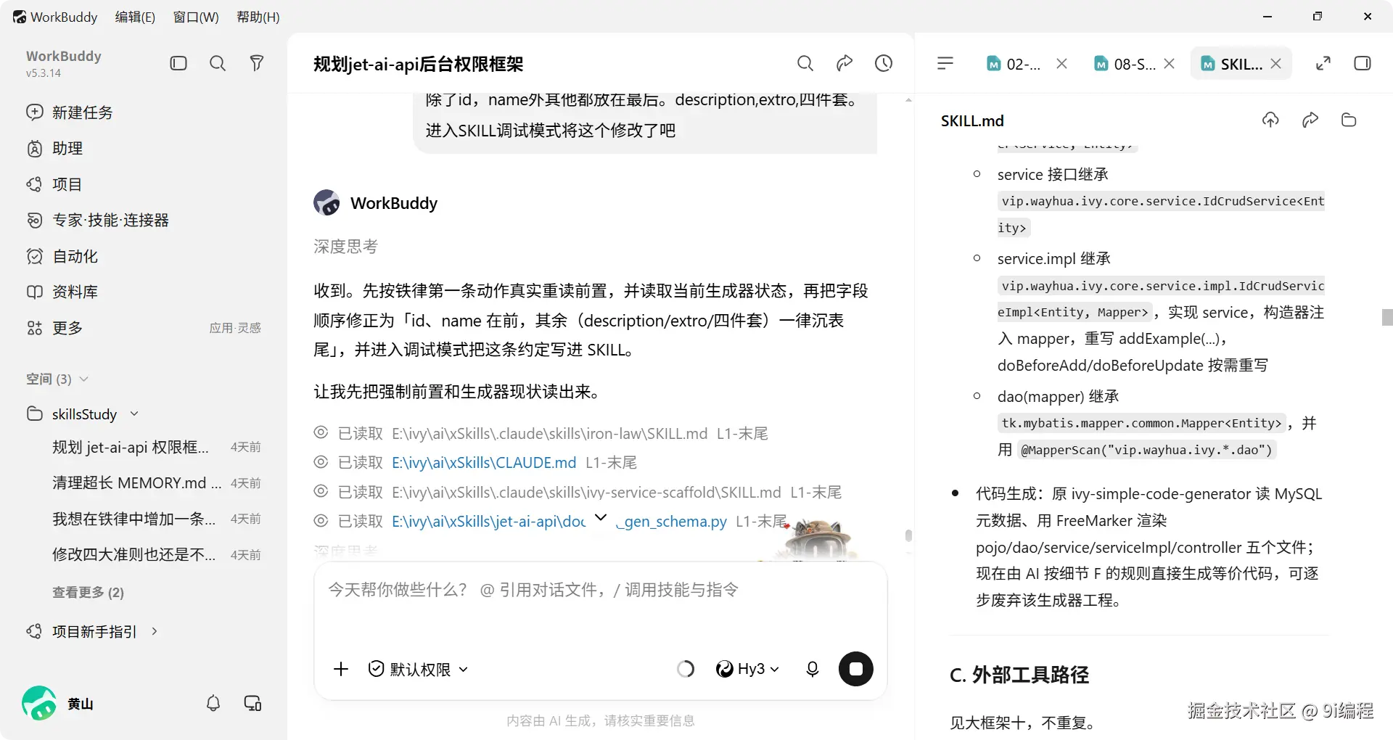Image resolution: width=1393 pixels, height=740 pixels.
Task: Click the C. 外部工具路径 heading
Action: tap(1019, 675)
